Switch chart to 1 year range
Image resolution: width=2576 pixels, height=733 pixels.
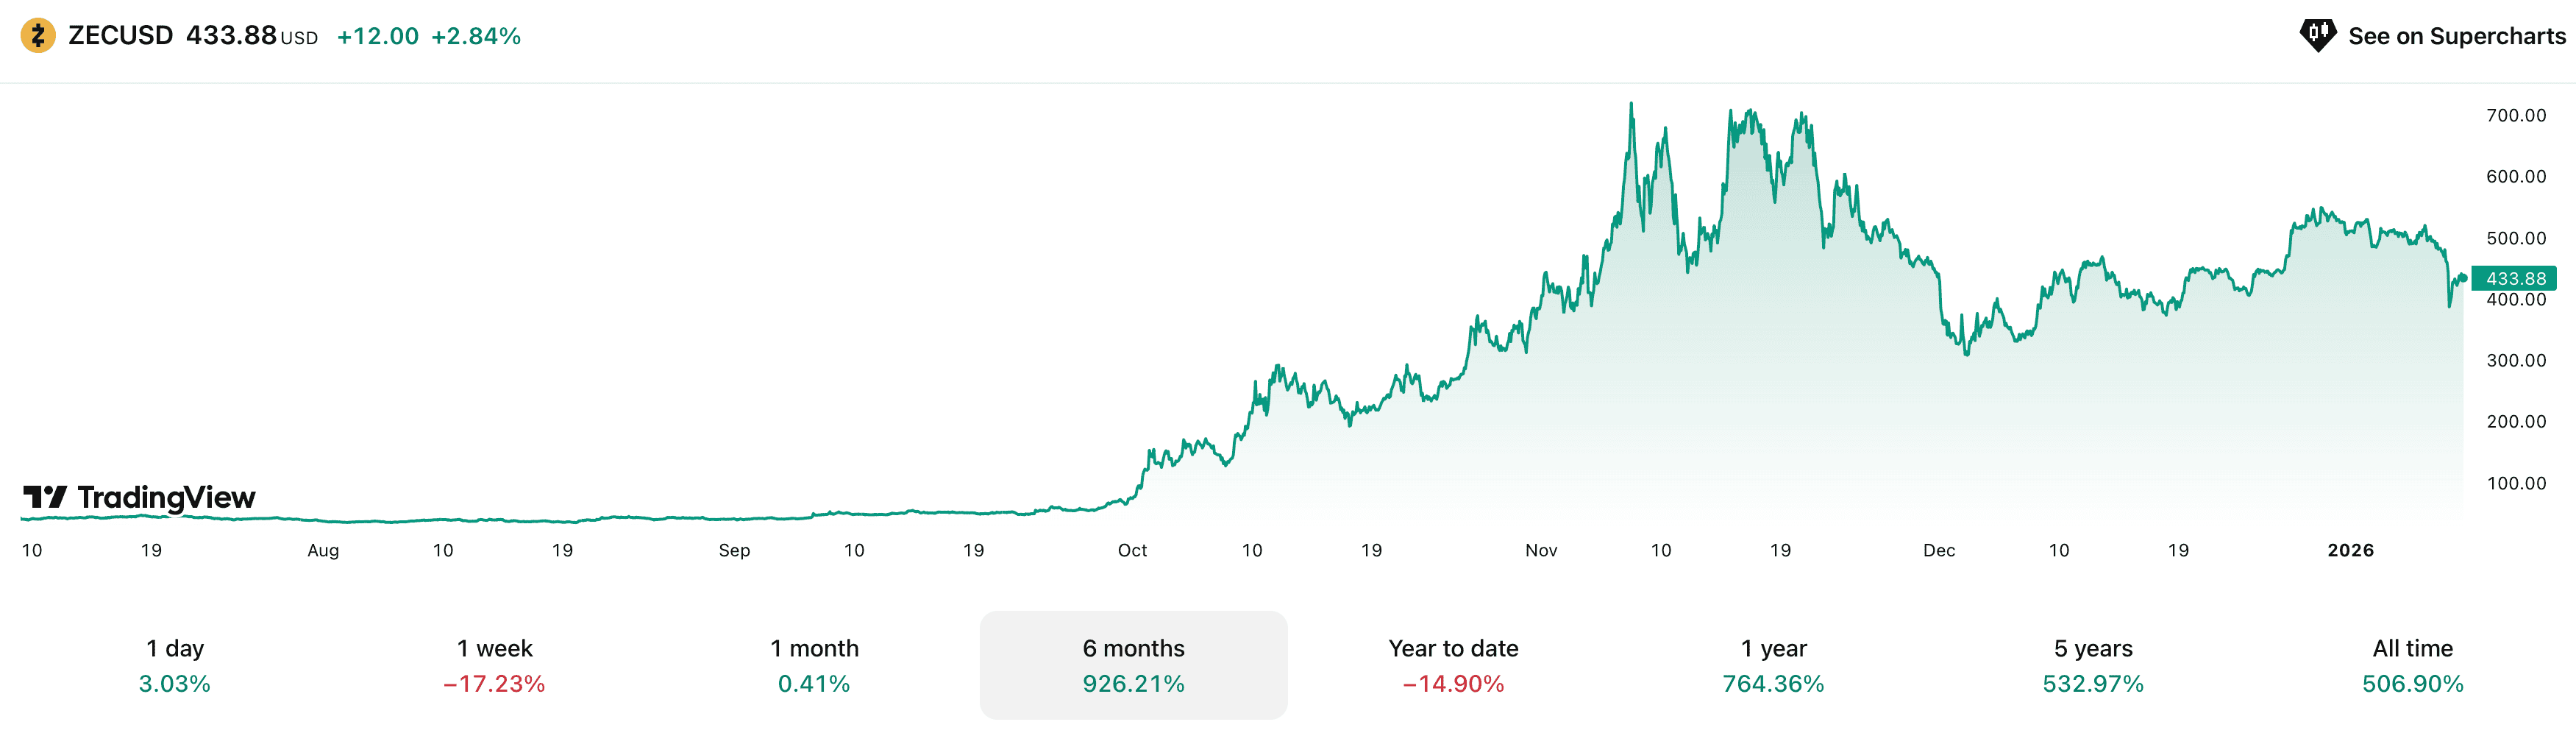click(x=1773, y=665)
